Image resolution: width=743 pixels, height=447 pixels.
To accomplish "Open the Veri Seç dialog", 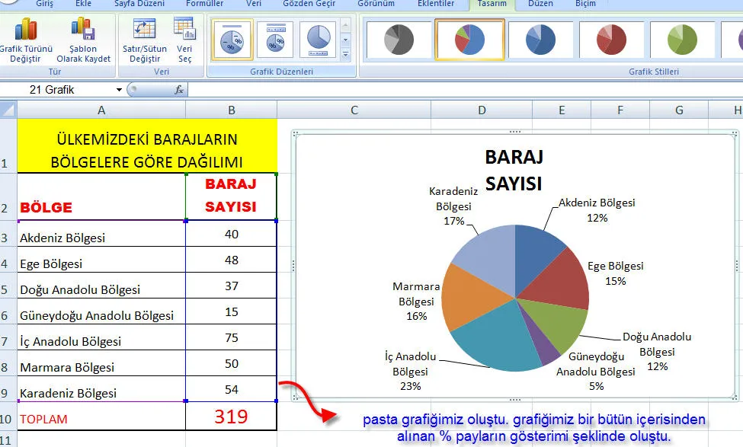I will (184, 30).
